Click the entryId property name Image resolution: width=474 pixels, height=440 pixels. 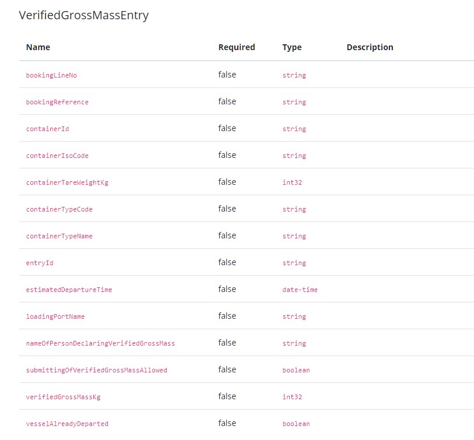pyautogui.click(x=40, y=263)
